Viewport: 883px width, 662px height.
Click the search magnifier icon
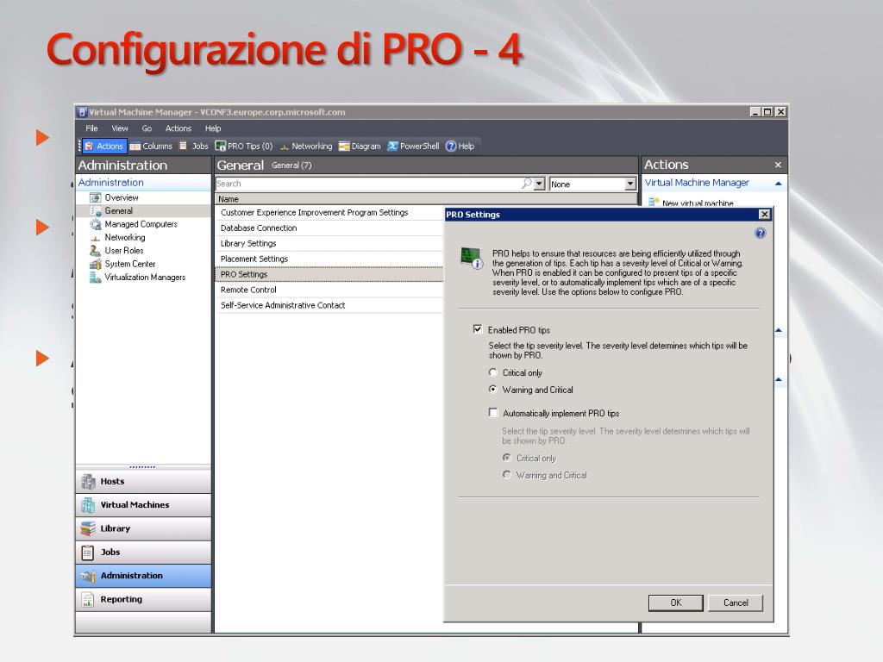pyautogui.click(x=526, y=184)
